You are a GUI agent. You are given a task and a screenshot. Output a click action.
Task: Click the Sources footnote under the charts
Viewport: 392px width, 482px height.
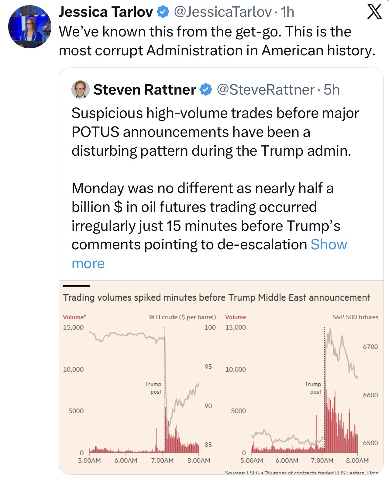[x=301, y=473]
